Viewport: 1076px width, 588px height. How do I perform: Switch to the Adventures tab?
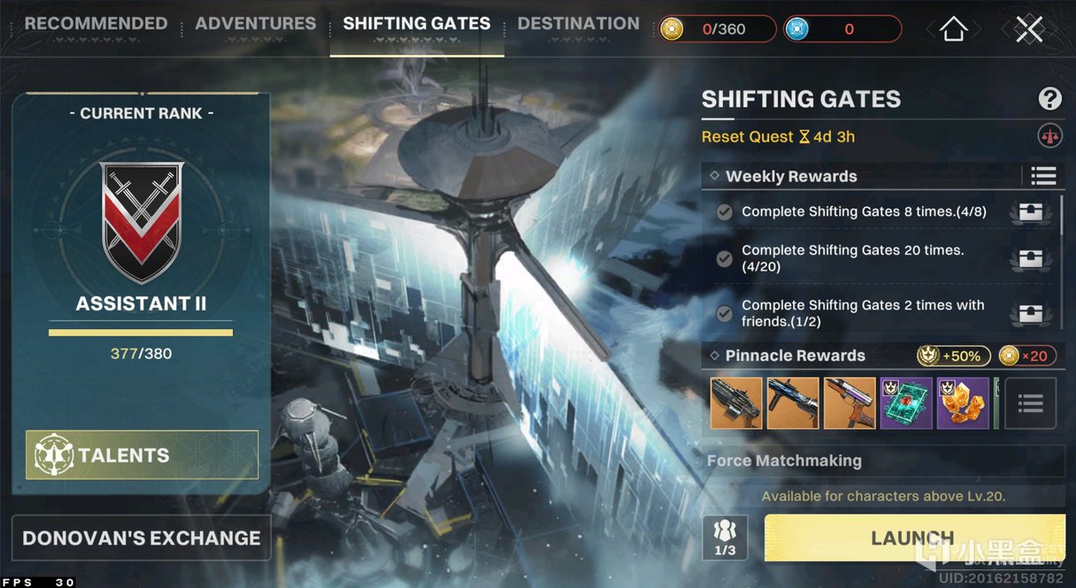click(x=255, y=24)
